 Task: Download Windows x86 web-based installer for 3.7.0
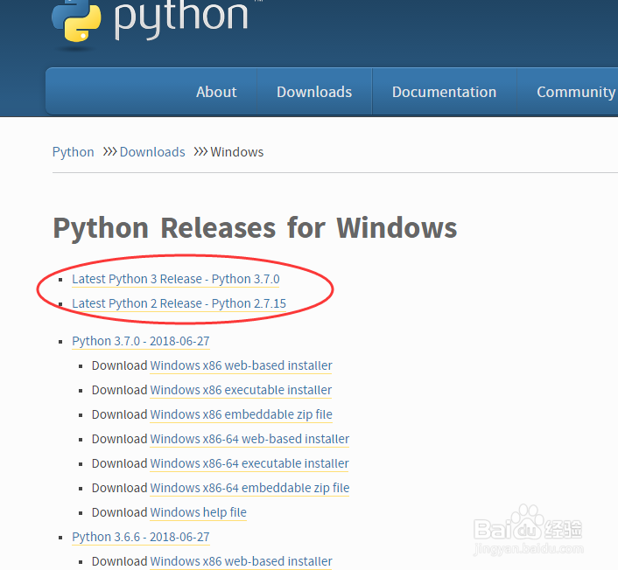click(x=241, y=365)
